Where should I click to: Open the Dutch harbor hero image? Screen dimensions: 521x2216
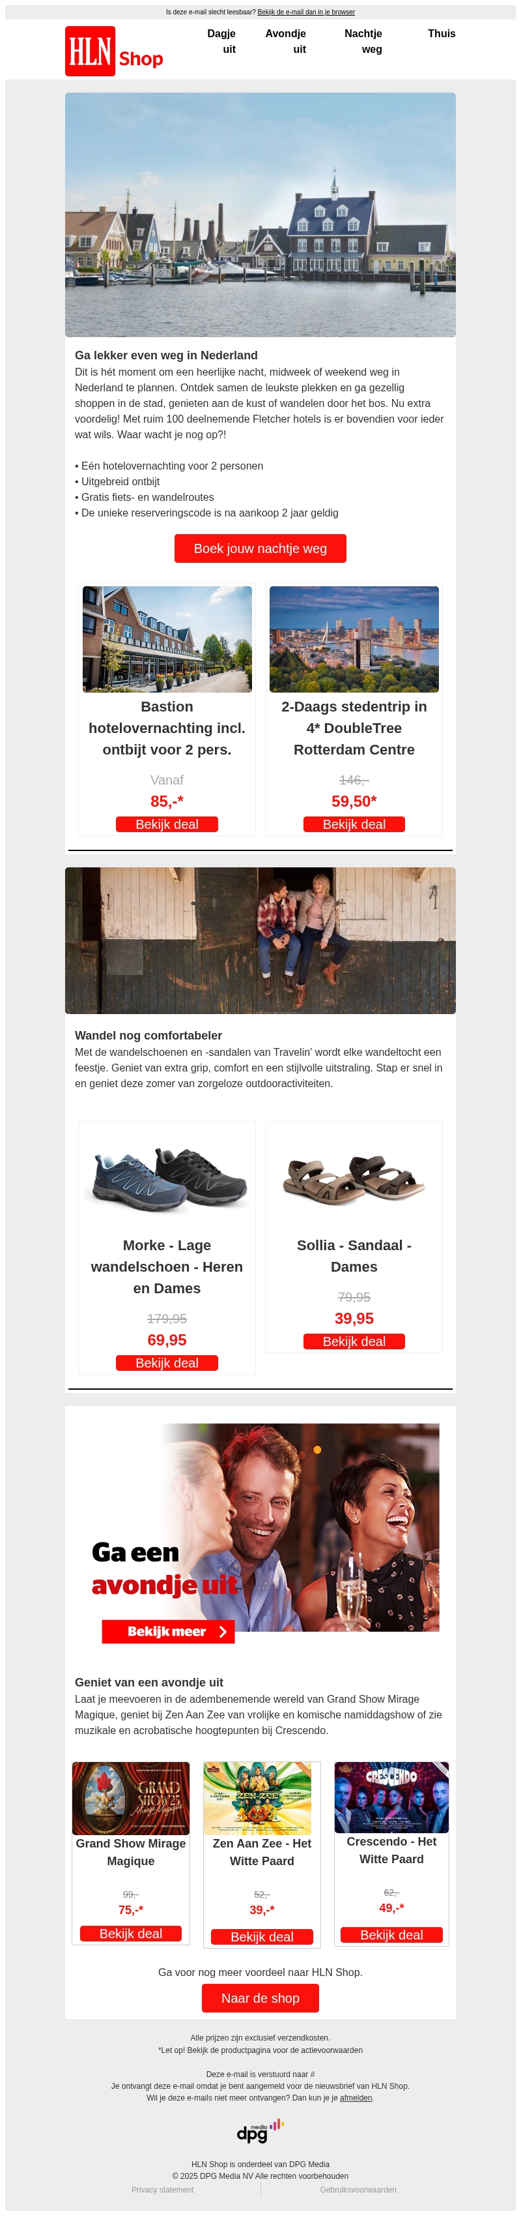260,215
